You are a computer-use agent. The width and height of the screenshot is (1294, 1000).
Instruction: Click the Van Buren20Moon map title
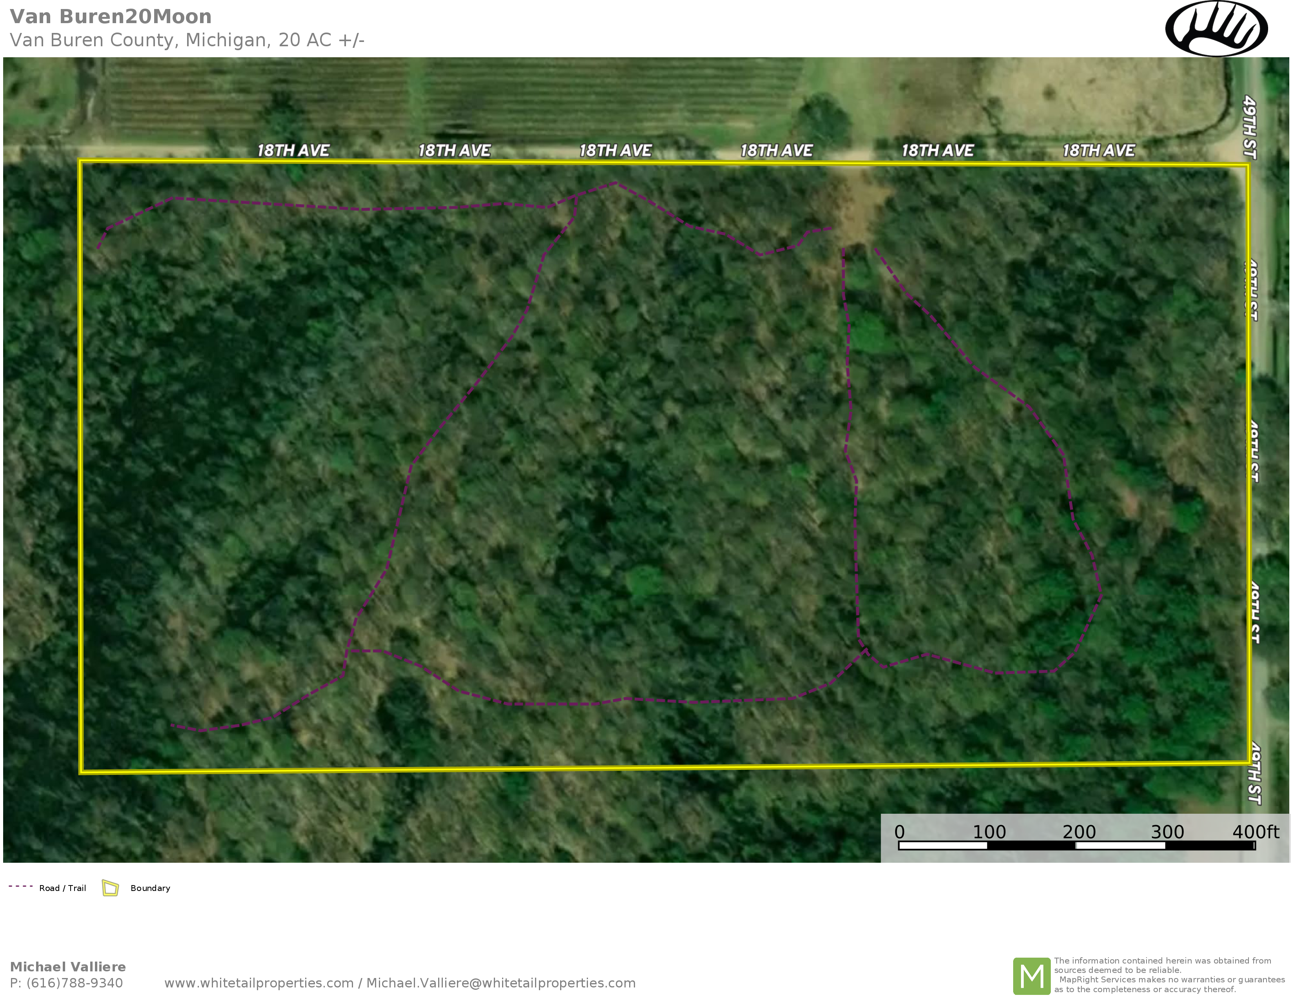(x=111, y=16)
